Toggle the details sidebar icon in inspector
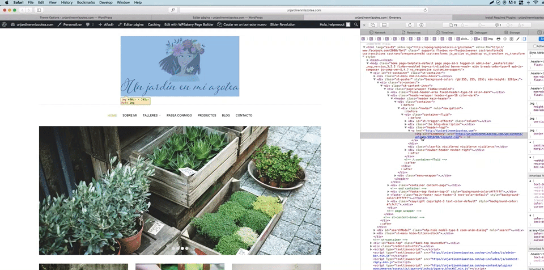544x270 pixels. (525, 39)
